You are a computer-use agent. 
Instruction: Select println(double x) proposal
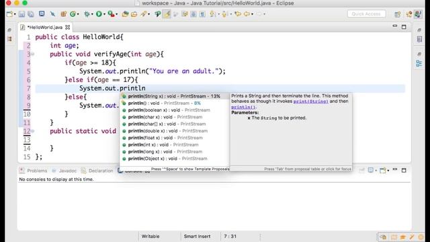[175, 131]
